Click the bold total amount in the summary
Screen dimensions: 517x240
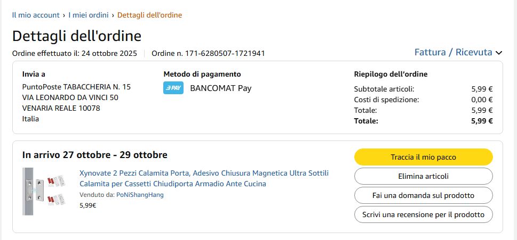click(x=482, y=121)
